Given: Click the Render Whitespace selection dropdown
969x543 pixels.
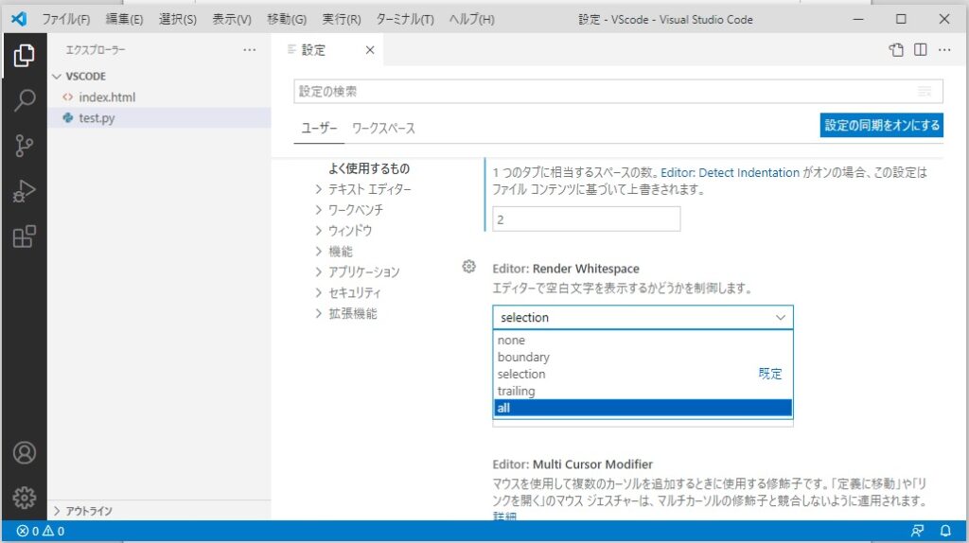Looking at the screenshot, I should coord(643,318).
